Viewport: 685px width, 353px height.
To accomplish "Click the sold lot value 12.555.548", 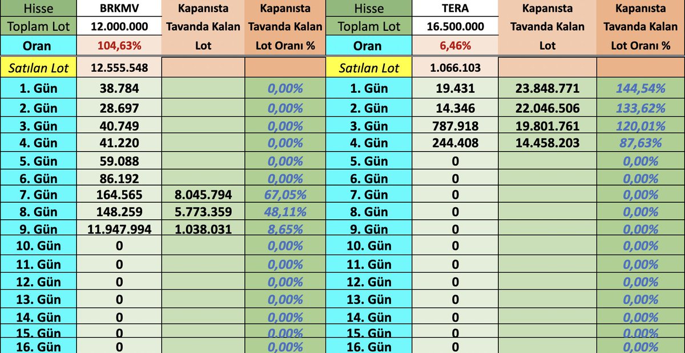I will coord(119,68).
